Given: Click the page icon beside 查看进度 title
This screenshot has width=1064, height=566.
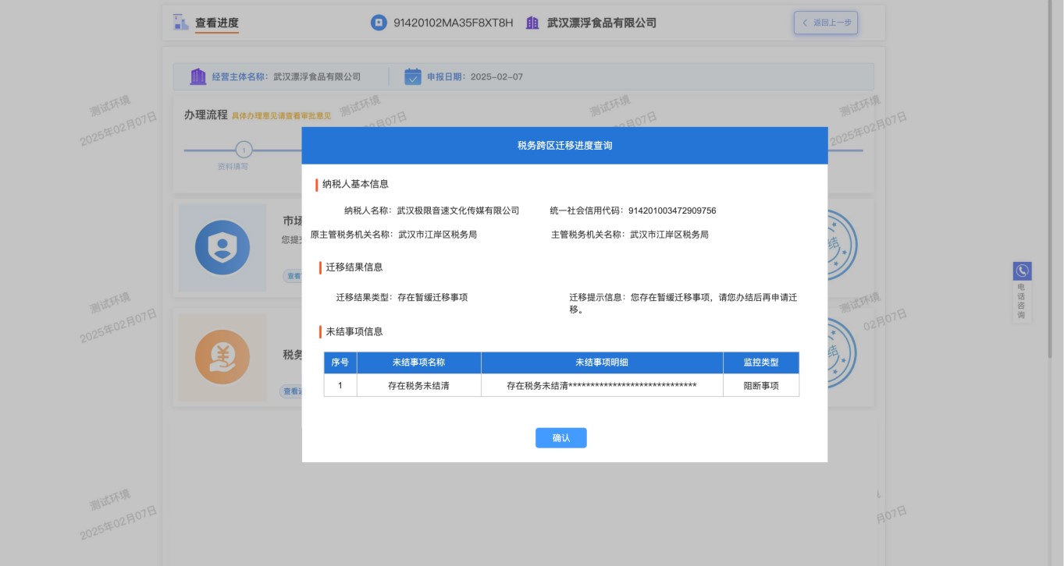Looking at the screenshot, I should point(181,22).
